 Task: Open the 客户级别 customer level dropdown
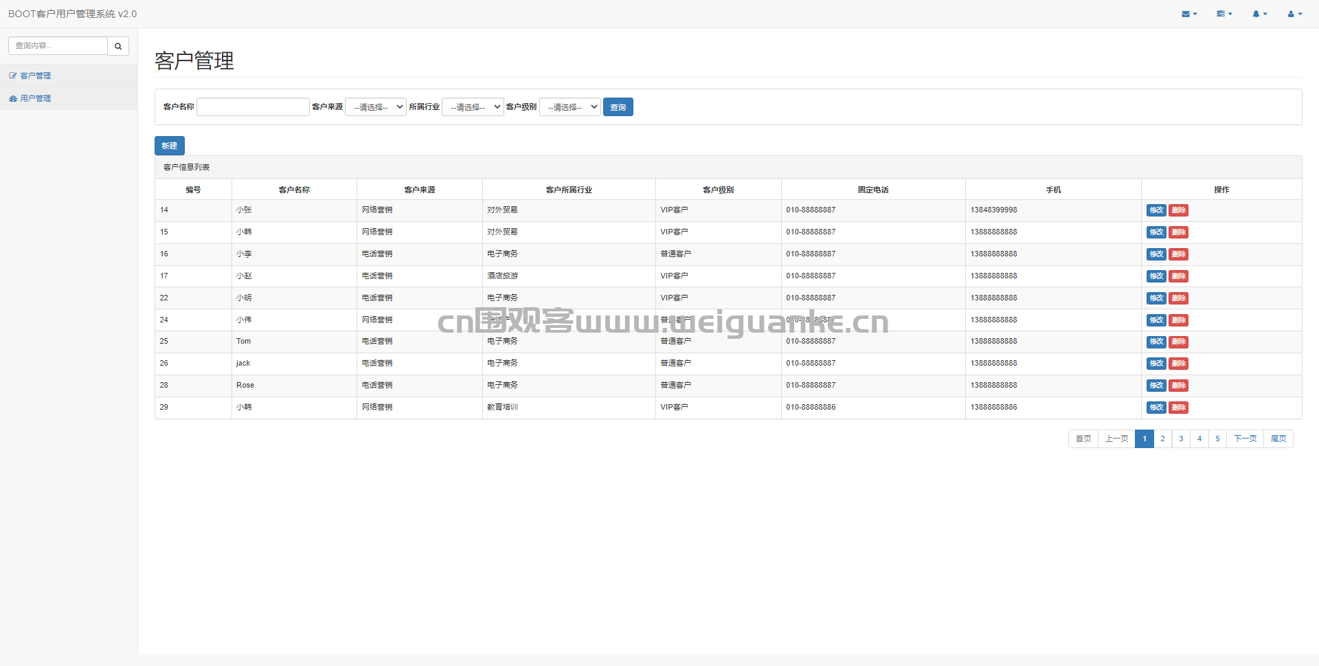click(570, 107)
